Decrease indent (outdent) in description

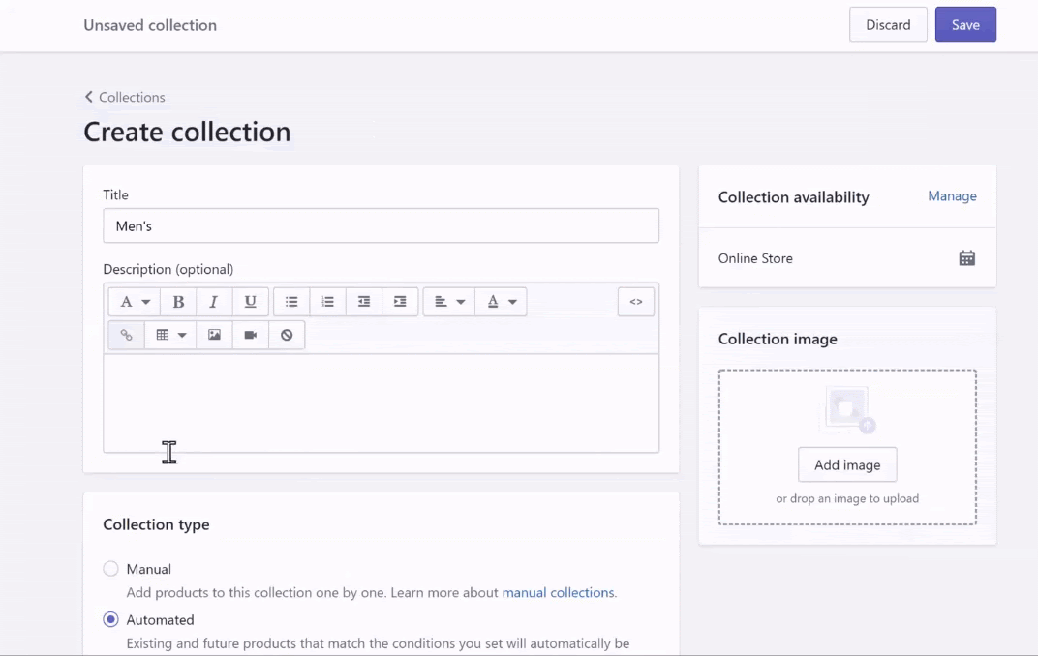click(x=364, y=302)
